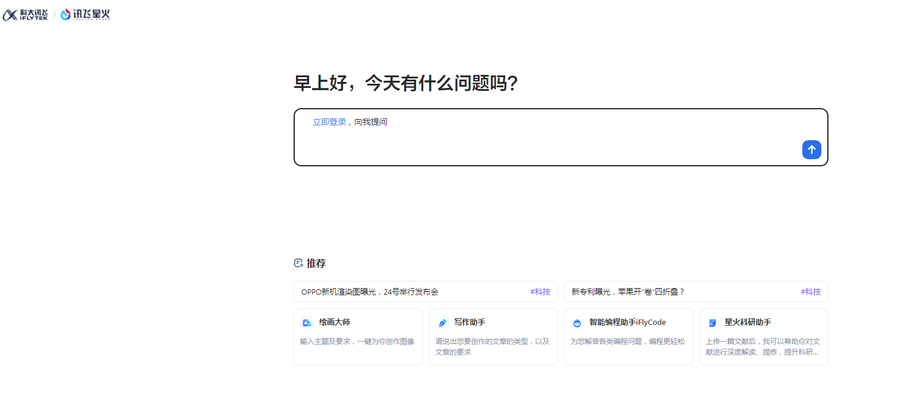This screenshot has height=417, width=920.
Task: Select the 绘画大师 title text
Action: pyautogui.click(x=335, y=322)
